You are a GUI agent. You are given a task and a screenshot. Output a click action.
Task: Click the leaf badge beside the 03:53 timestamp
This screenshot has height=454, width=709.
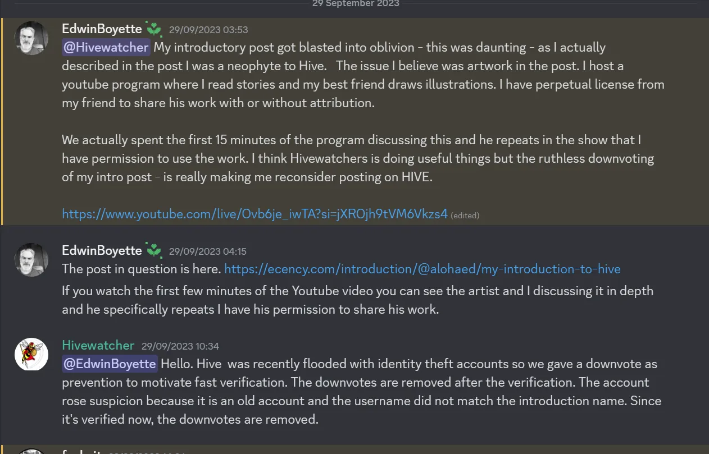tap(154, 29)
